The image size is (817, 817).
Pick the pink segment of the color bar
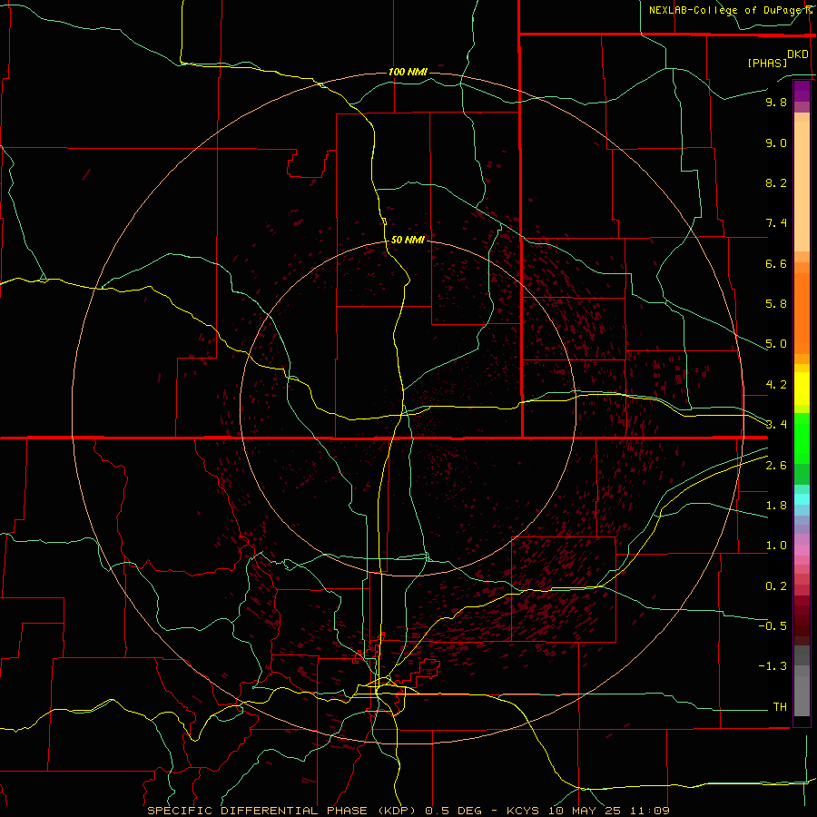click(x=802, y=550)
